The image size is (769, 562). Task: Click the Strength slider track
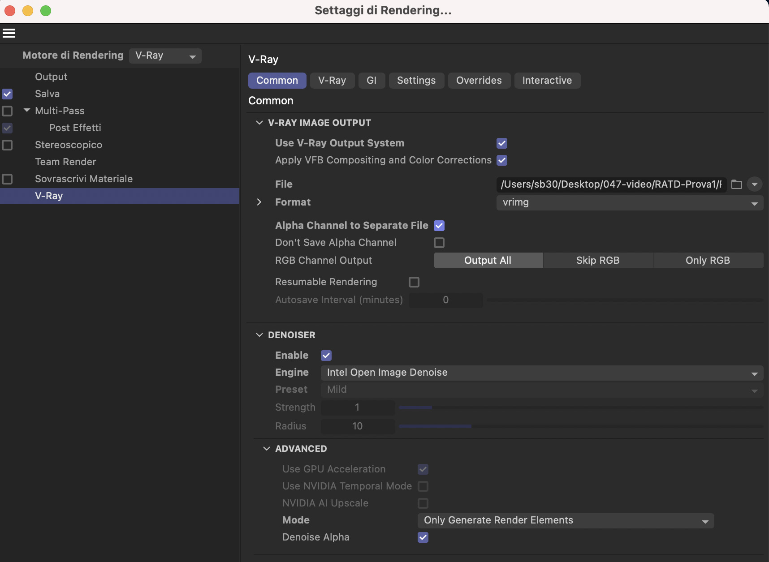(x=581, y=408)
